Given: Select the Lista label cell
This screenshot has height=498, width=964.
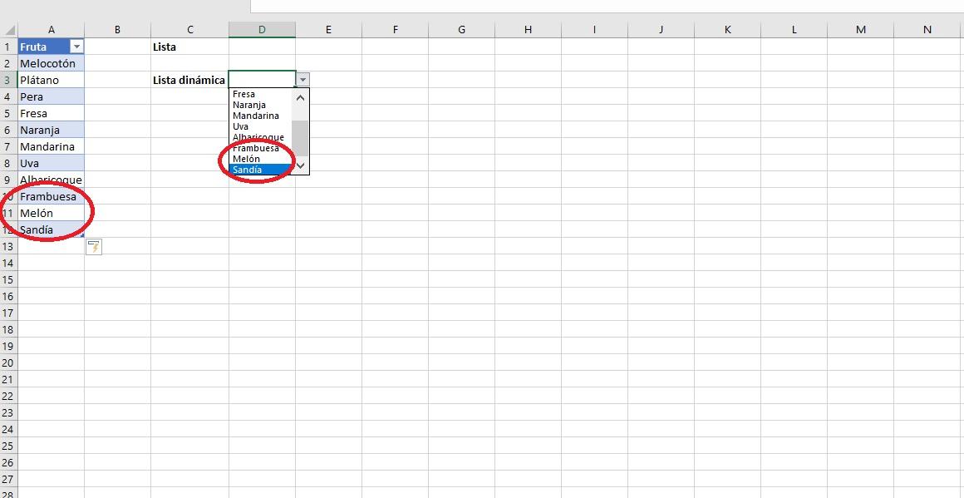Looking at the screenshot, I should tap(163, 47).
